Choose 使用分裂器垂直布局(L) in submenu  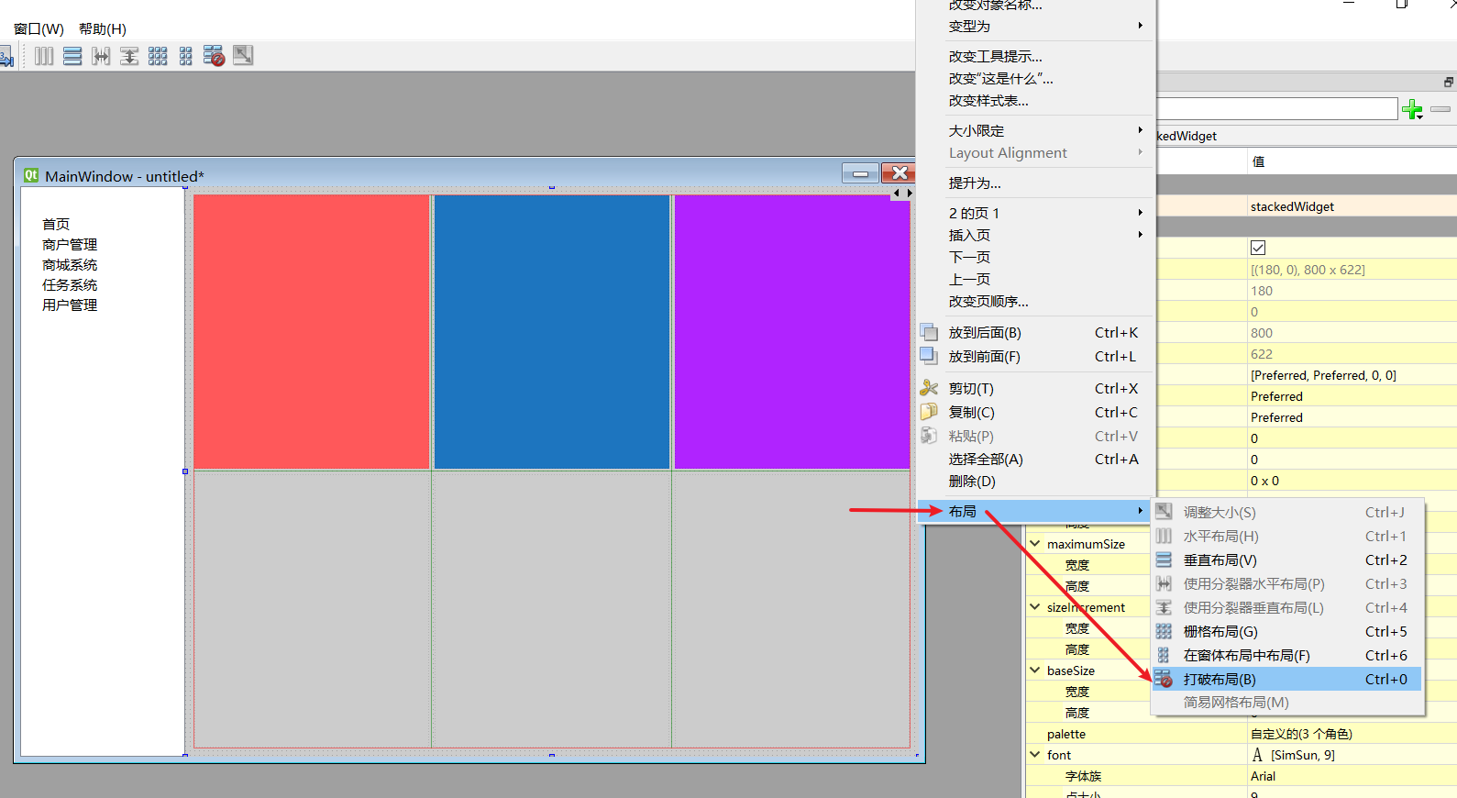tap(1287, 608)
